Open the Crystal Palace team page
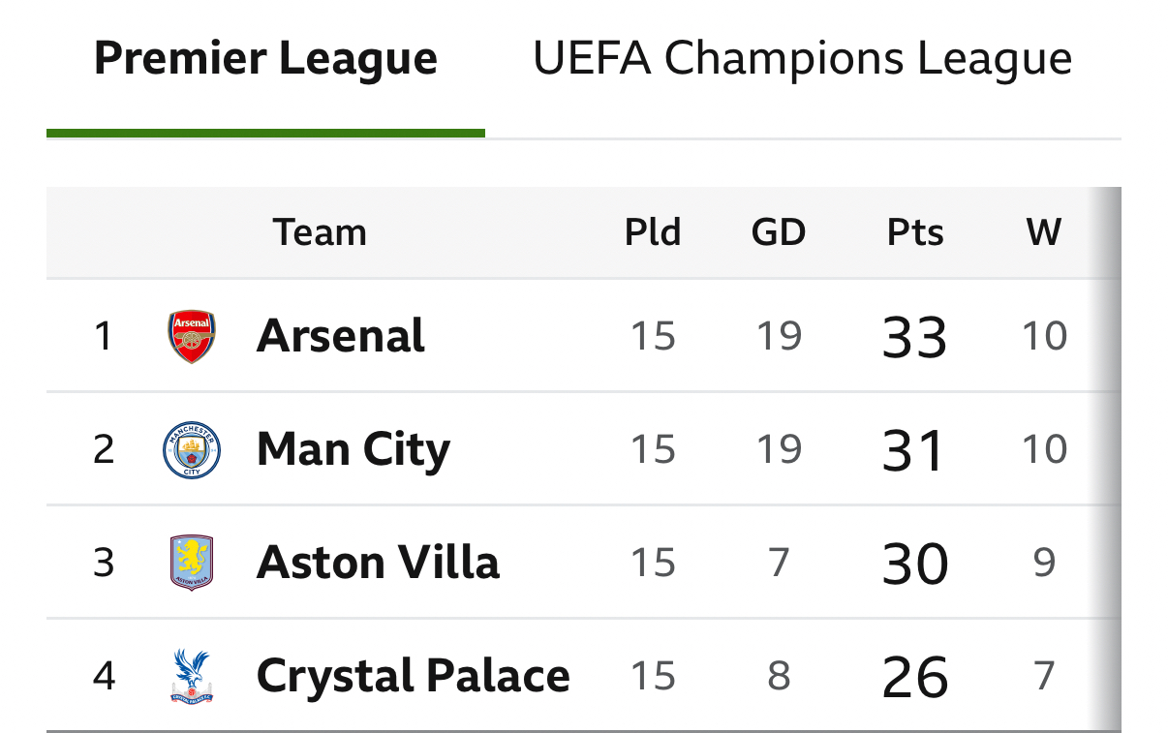The width and height of the screenshot is (1168, 733). (x=413, y=676)
